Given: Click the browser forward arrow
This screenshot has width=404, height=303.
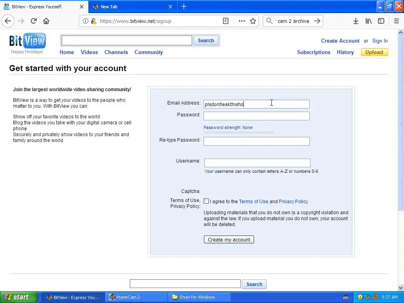Looking at the screenshot, I should [21, 21].
